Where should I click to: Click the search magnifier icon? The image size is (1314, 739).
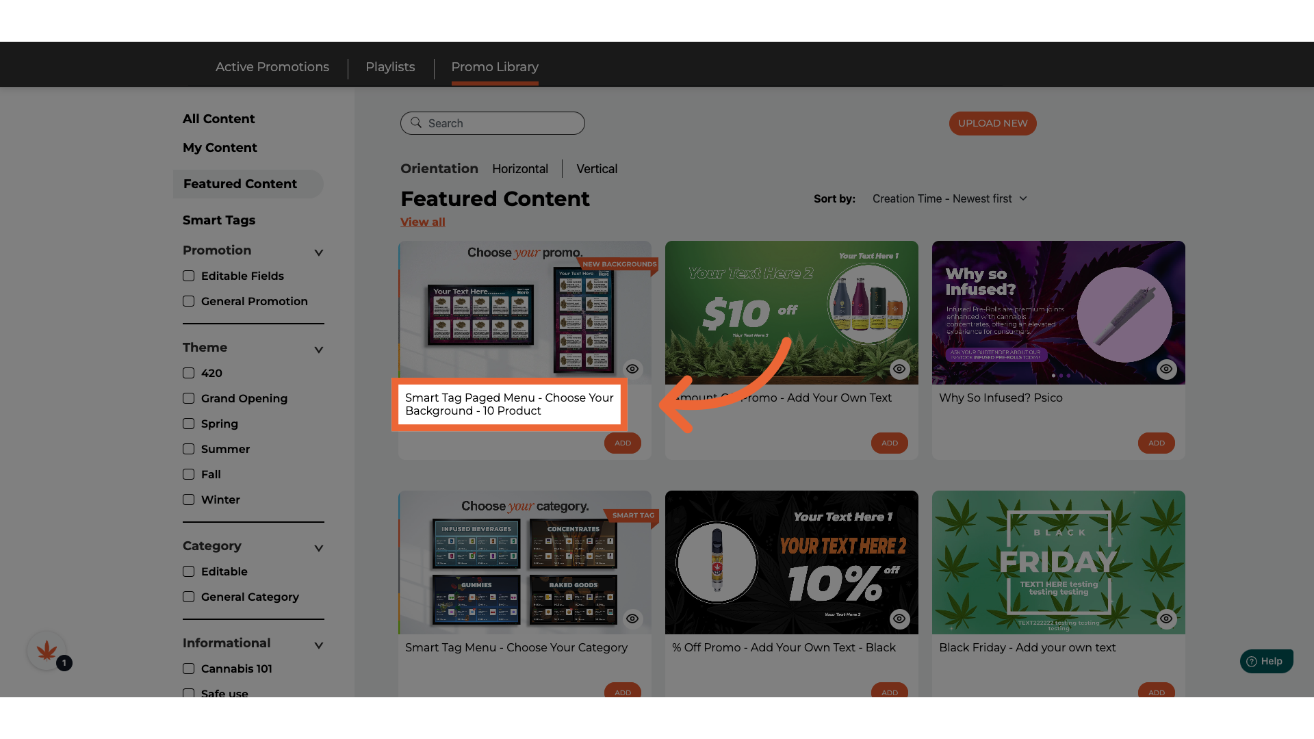416,123
